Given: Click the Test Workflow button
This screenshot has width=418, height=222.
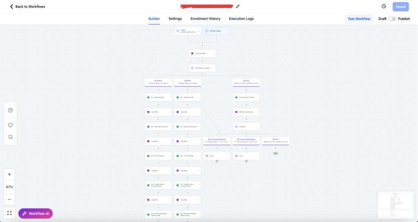Looking at the screenshot, I should pos(359,19).
